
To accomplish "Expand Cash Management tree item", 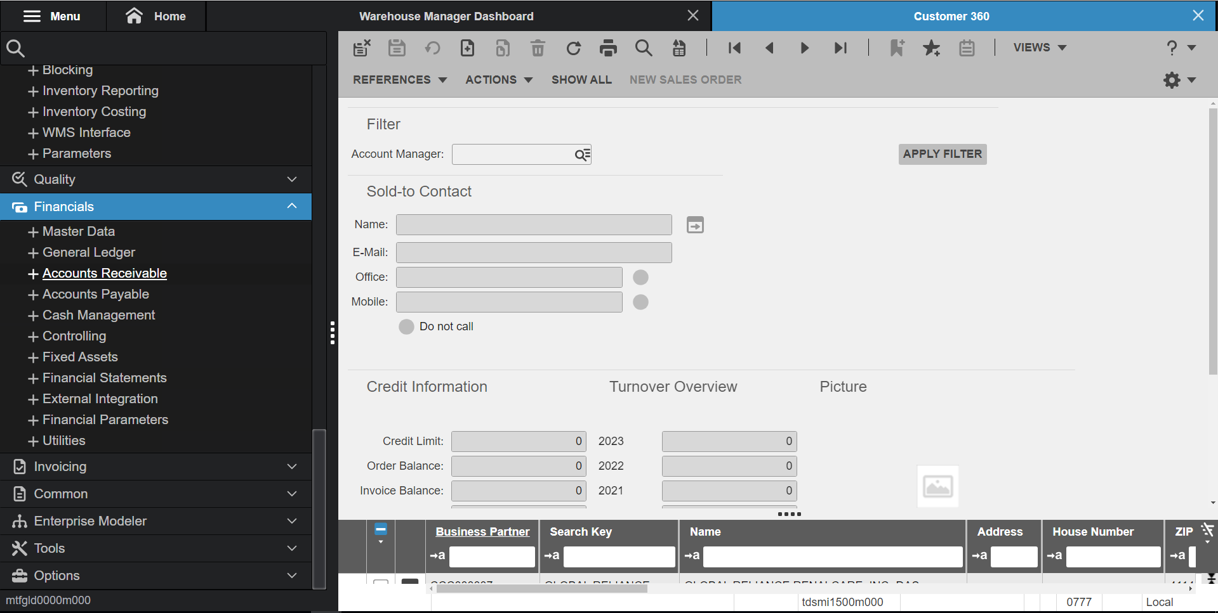I will point(34,316).
